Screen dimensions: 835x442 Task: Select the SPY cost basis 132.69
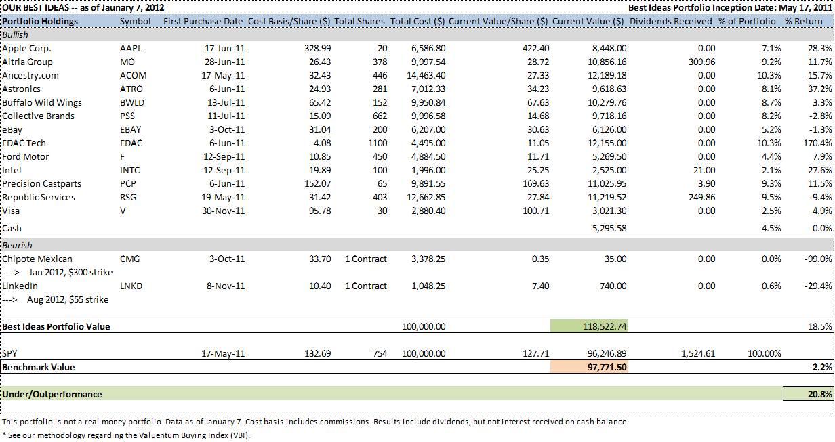[x=317, y=353]
